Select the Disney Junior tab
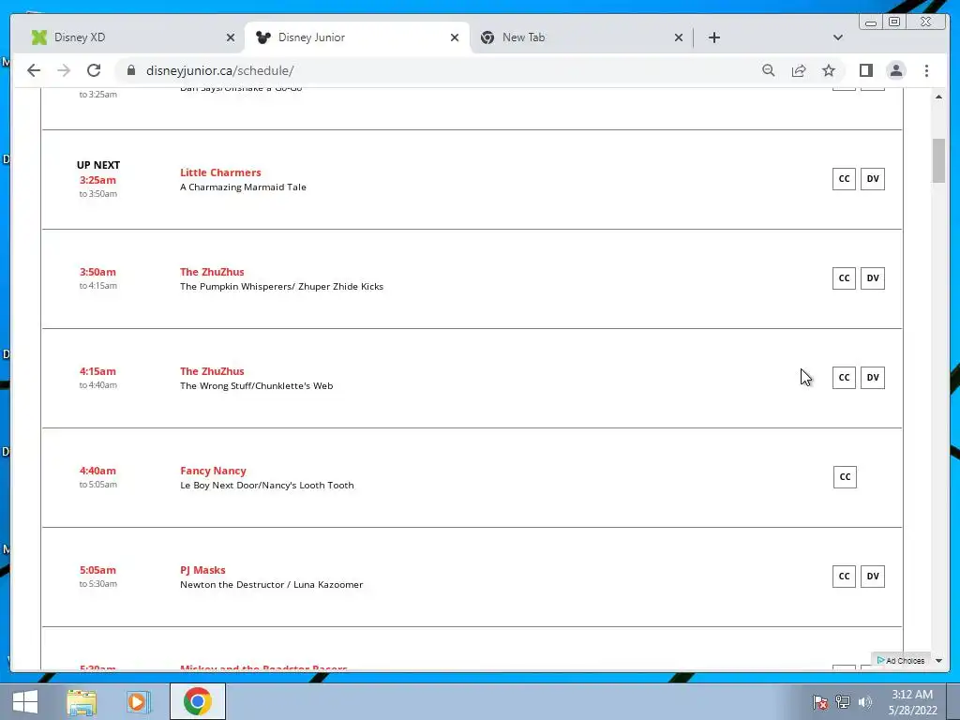This screenshot has height=720, width=960. coord(356,37)
